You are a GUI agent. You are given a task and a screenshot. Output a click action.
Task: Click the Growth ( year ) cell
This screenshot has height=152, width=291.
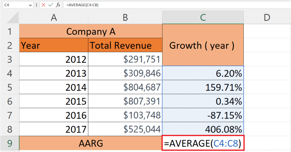[x=203, y=45]
